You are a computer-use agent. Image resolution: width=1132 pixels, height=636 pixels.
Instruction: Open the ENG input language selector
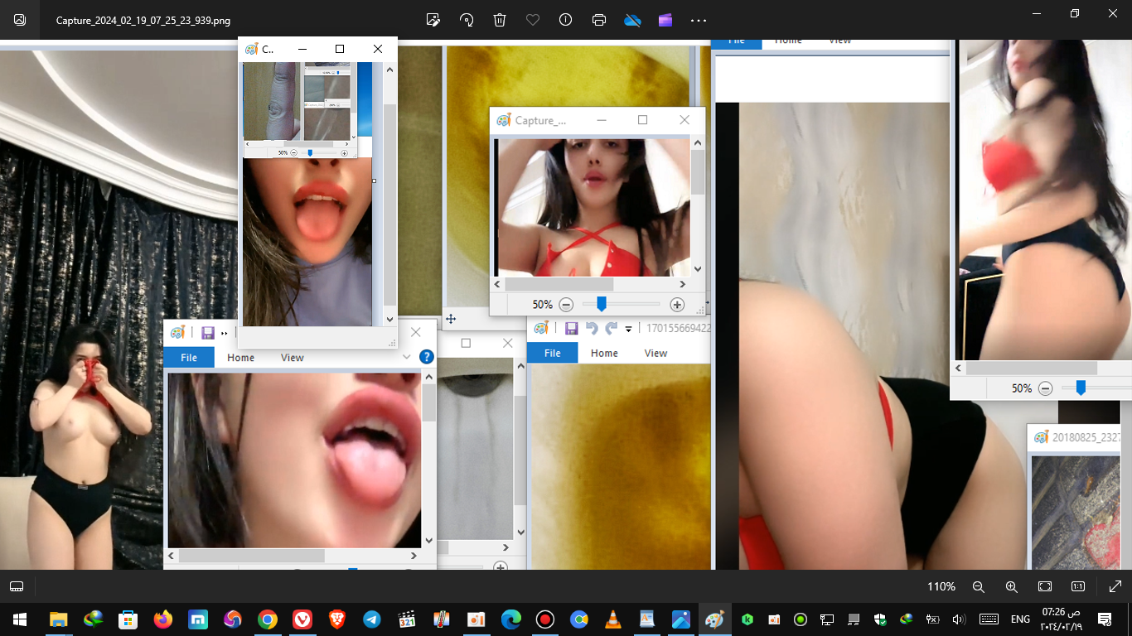pyautogui.click(x=1020, y=619)
